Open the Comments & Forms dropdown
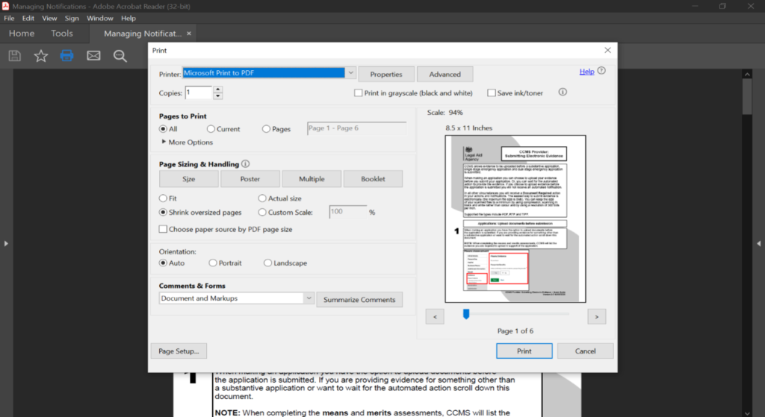This screenshot has width=765, height=417. pos(309,298)
